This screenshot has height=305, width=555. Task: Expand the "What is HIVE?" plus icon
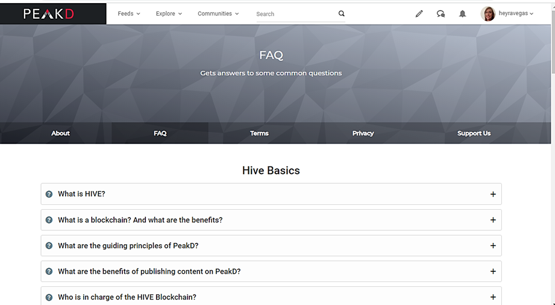pyautogui.click(x=493, y=194)
